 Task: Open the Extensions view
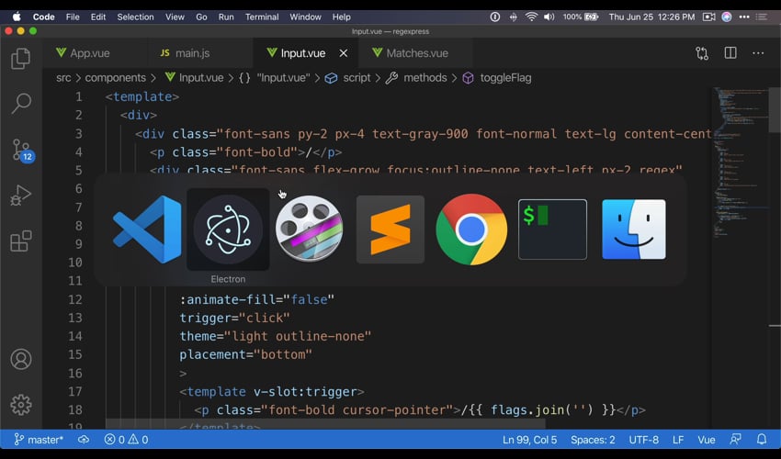(x=21, y=241)
